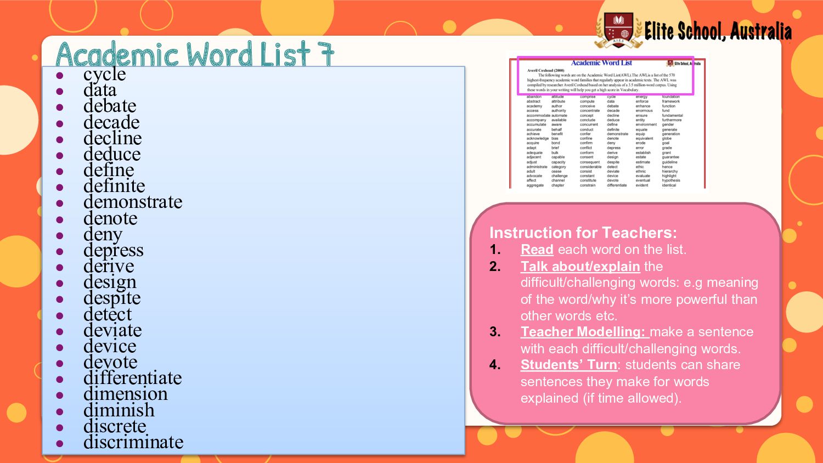Select the word 'cycle'
Screen dimensions: 823x463
(105, 75)
